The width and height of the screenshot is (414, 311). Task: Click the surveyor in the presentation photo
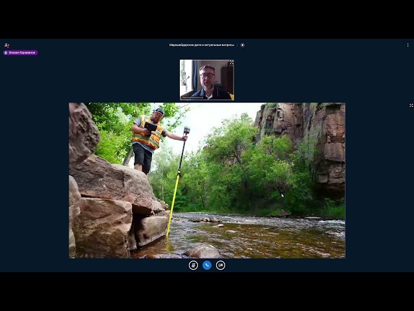[149, 139]
